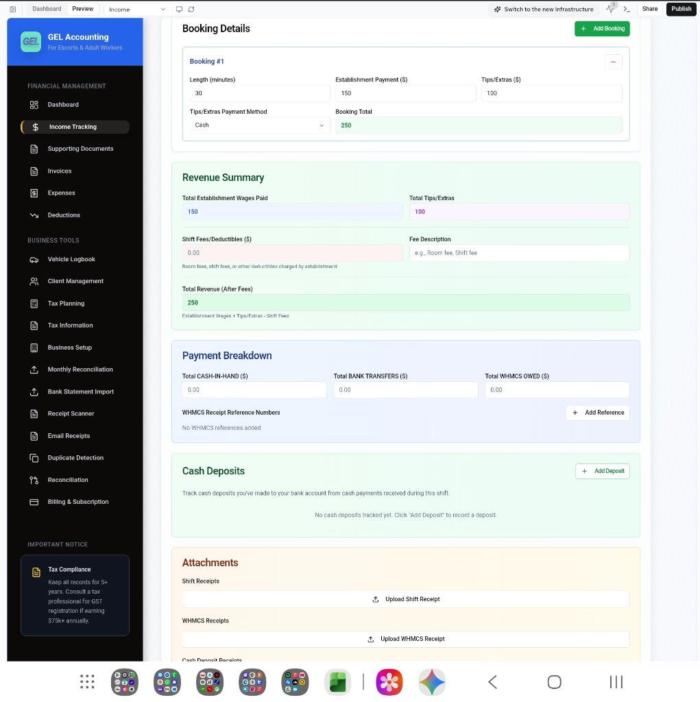Image resolution: width=700 pixels, height=702 pixels.
Task: Select the Preview tab
Action: point(82,9)
